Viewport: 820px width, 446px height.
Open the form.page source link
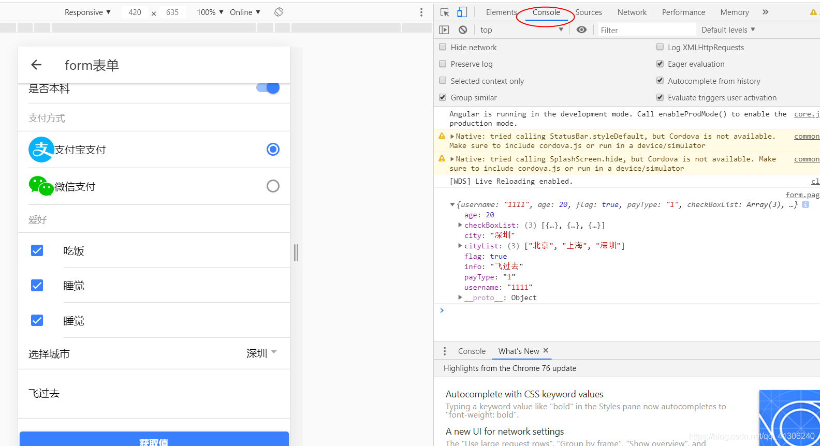[x=802, y=195]
